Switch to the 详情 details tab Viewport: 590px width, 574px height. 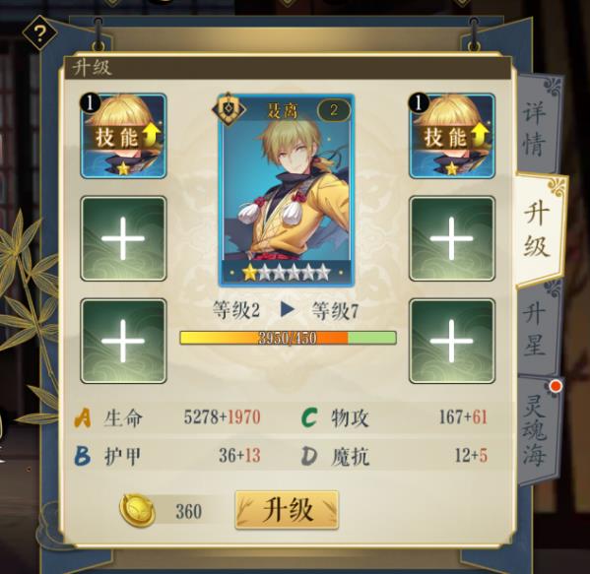(x=535, y=126)
